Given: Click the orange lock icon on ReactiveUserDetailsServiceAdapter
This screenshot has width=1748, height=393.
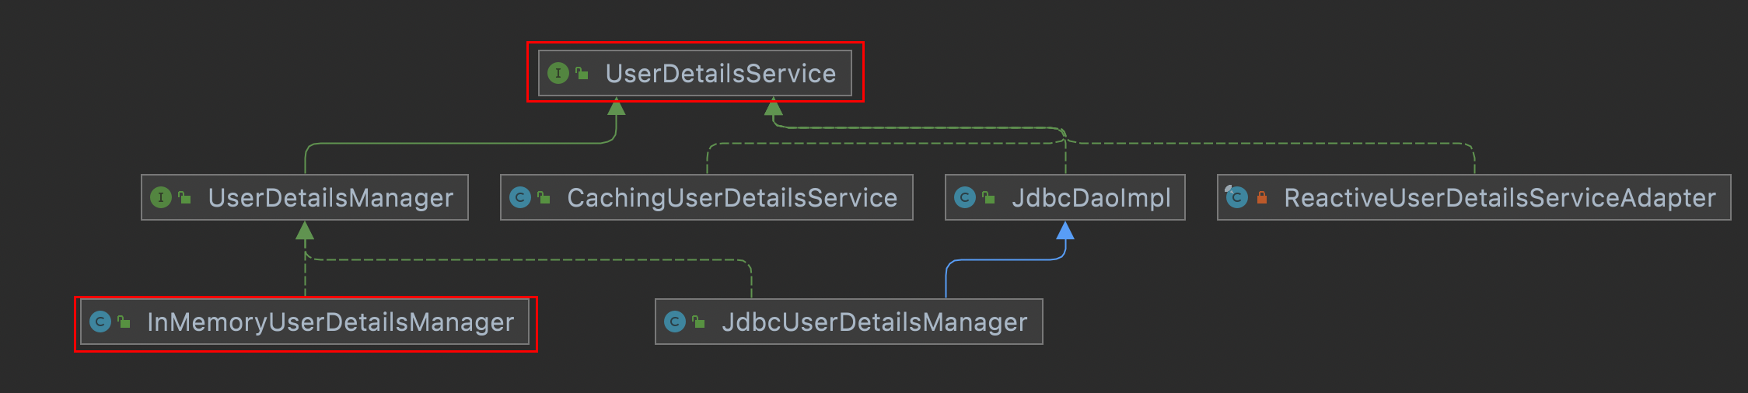Looking at the screenshot, I should [x=1261, y=198].
